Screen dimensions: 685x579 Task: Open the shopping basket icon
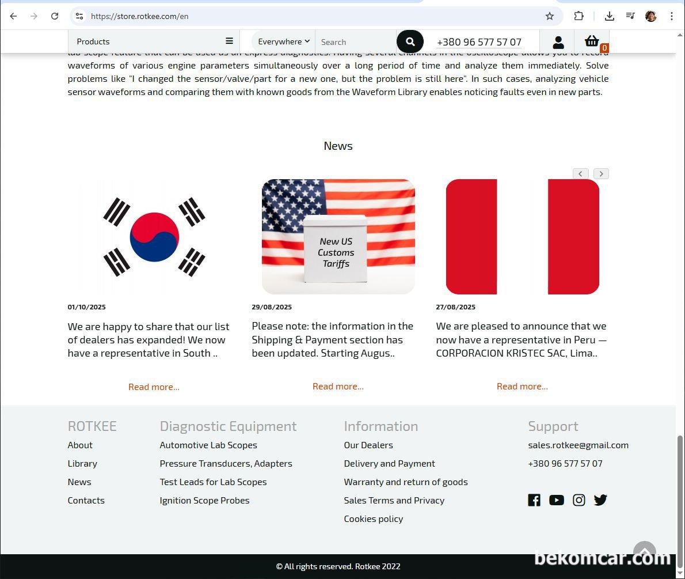(592, 41)
